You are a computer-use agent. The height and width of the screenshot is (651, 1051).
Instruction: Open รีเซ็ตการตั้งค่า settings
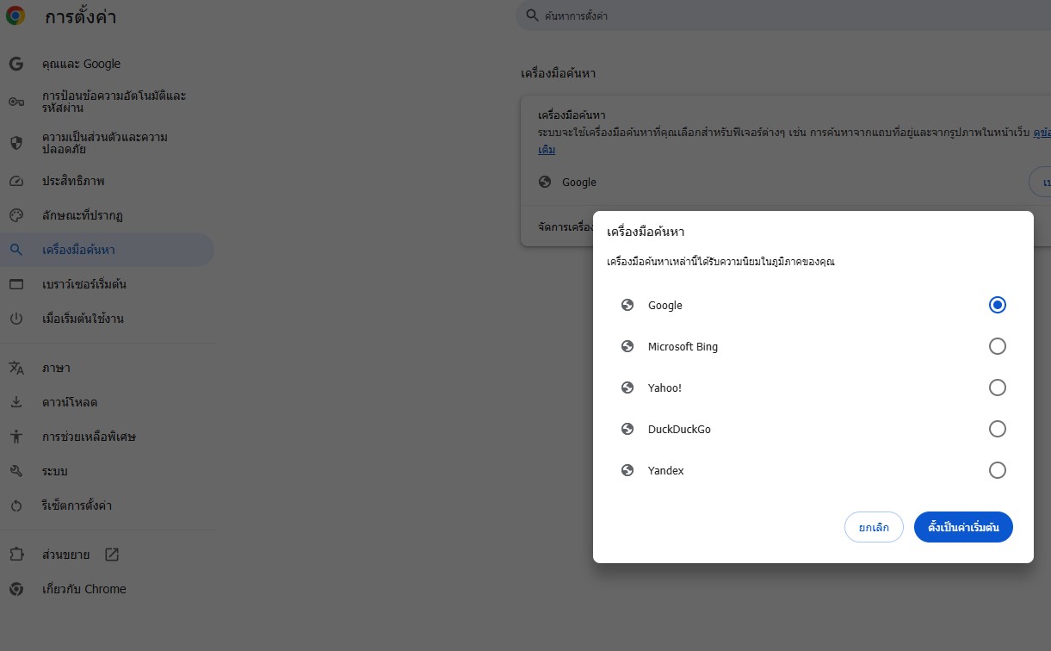pyautogui.click(x=107, y=505)
